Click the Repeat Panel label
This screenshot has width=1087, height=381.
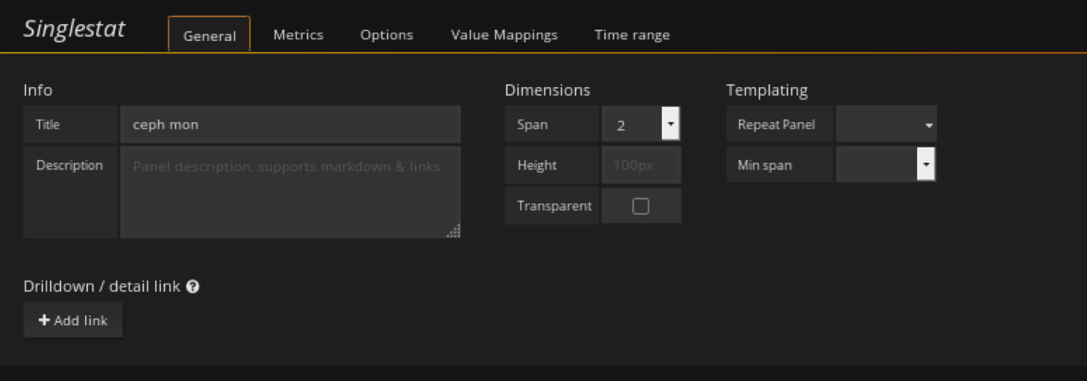click(776, 124)
